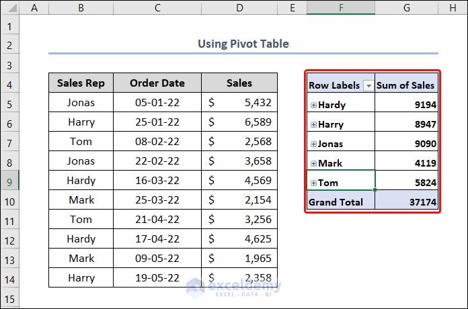468x309 pixels.
Task: Select the grand total value 37174
Action: point(406,202)
